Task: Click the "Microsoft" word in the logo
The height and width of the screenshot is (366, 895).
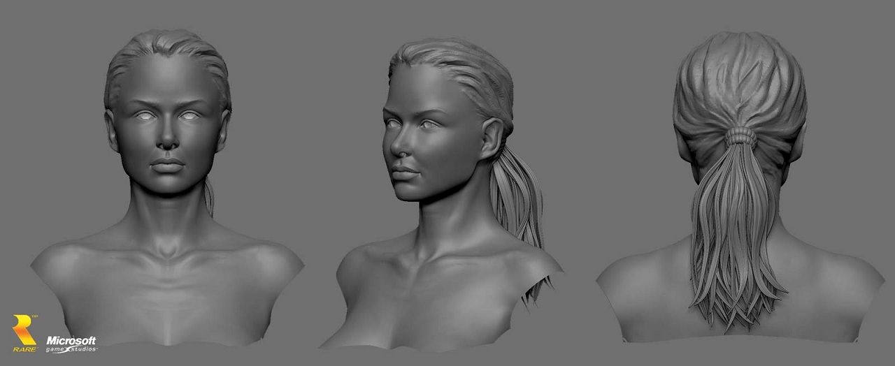Action: pyautogui.click(x=71, y=339)
